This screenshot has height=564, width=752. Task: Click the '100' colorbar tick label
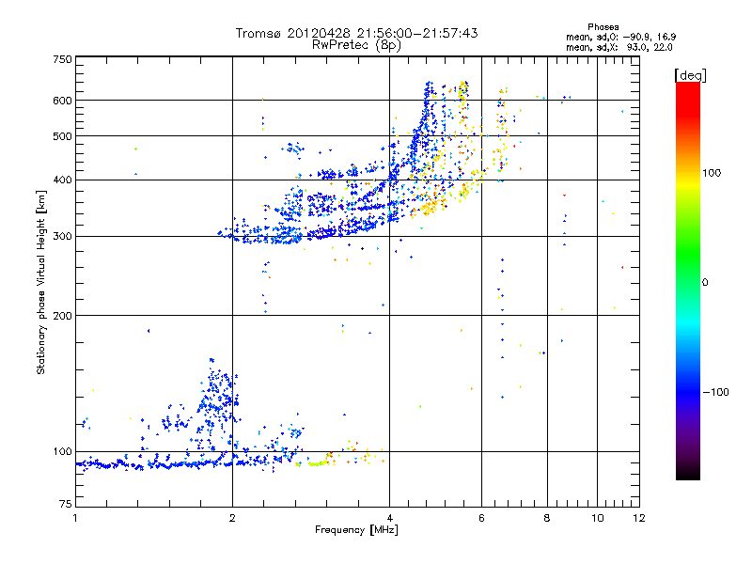712,173
